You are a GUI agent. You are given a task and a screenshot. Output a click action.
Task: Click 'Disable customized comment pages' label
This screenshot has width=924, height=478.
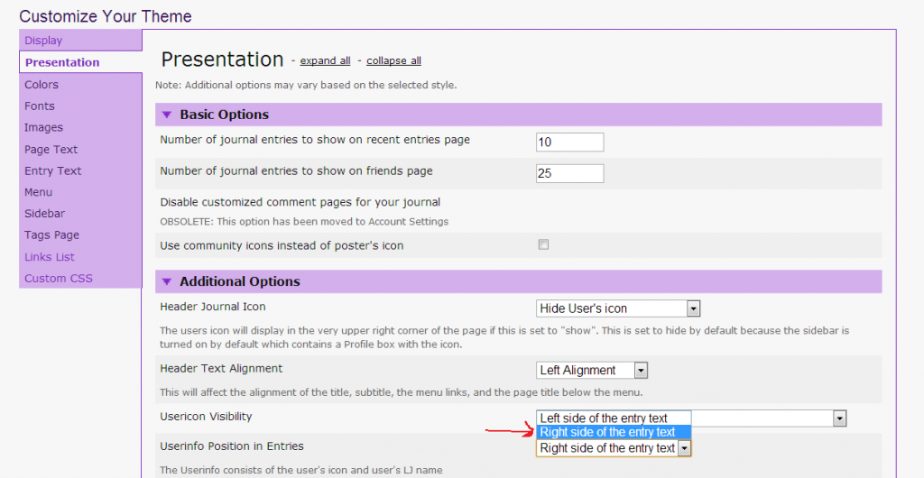click(300, 203)
